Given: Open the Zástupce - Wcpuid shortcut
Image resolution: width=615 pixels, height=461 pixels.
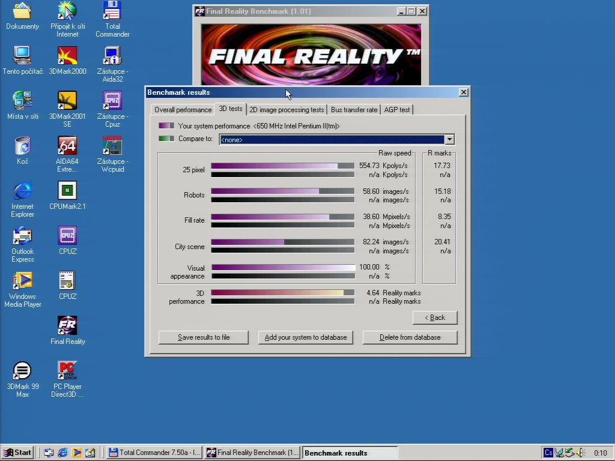Looking at the screenshot, I should [x=112, y=154].
